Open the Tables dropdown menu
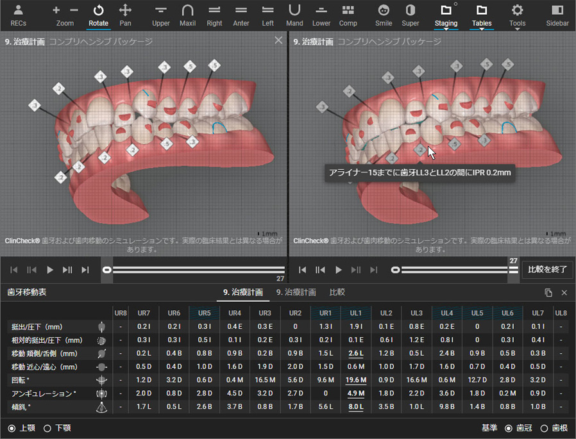The image size is (576, 439). [482, 15]
